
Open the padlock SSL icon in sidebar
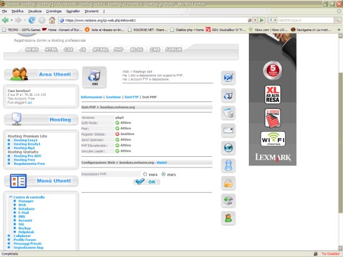[228, 183]
